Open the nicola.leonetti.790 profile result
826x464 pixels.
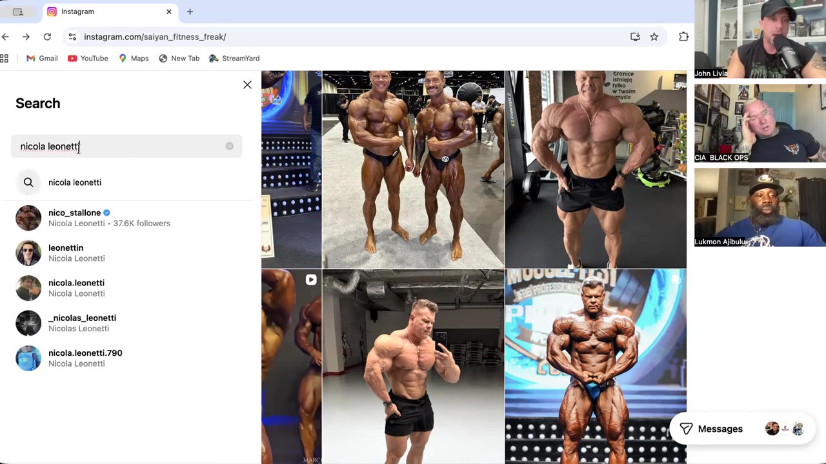(129, 358)
